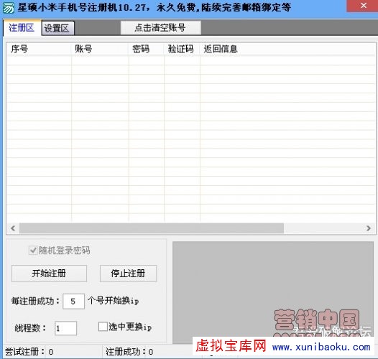Stop registration with 停止注册 button
The width and height of the screenshot is (378, 359).
[x=128, y=274]
